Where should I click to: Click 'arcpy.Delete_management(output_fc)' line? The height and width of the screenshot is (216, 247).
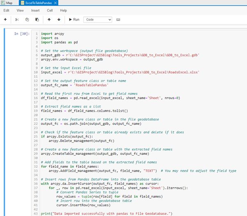tap(81, 141)
